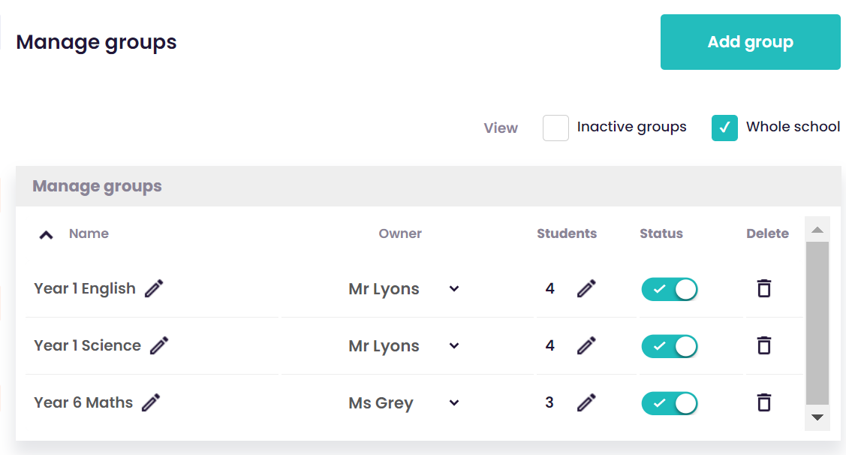Select the Year 1 Science group name
This screenshot has width=846, height=455.
(87, 346)
